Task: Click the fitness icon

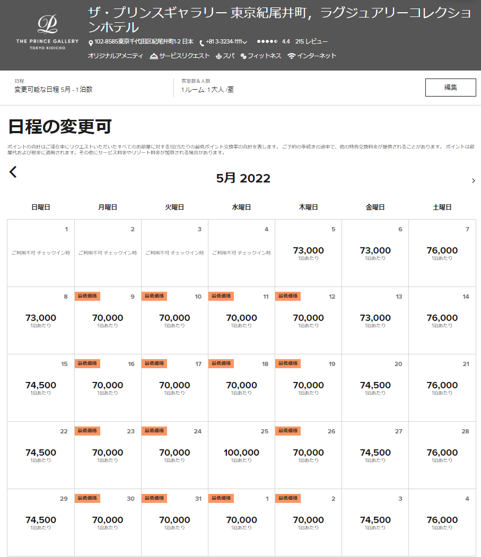Action: pyautogui.click(x=243, y=56)
